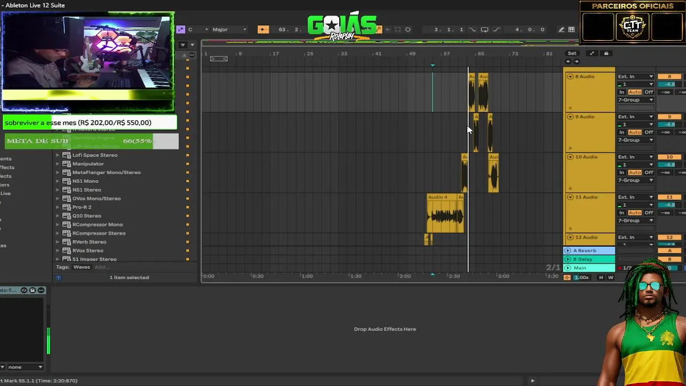Click the Set locator button
The width and height of the screenshot is (686, 386).
click(572, 54)
